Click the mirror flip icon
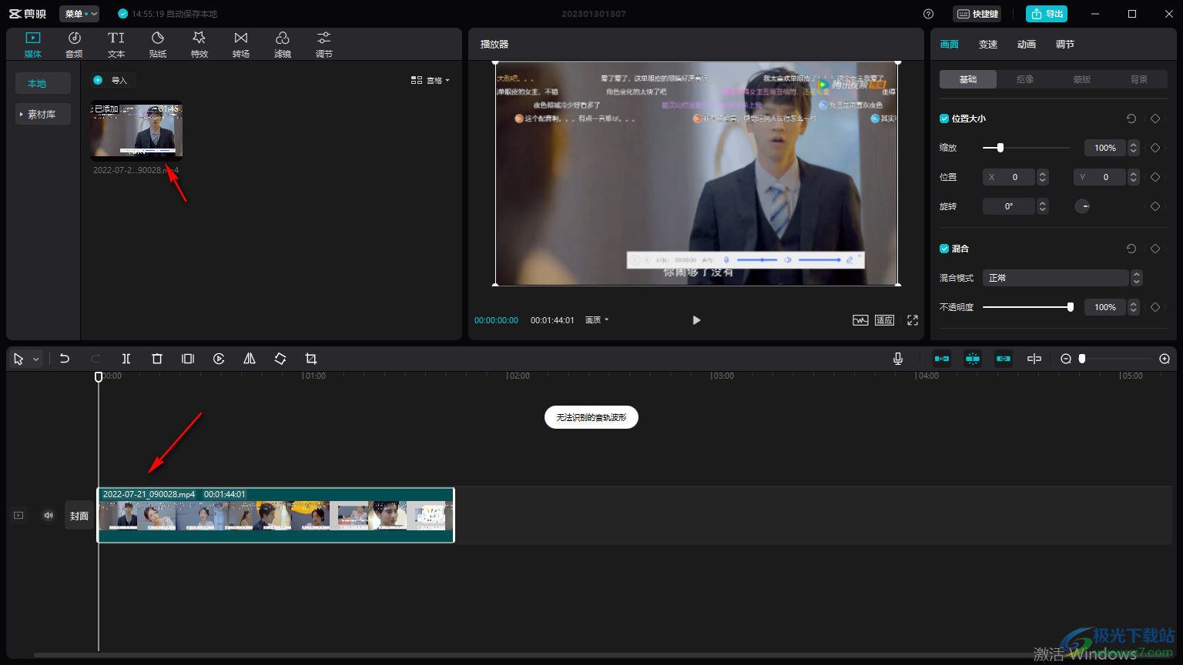This screenshot has height=665, width=1183. click(250, 359)
